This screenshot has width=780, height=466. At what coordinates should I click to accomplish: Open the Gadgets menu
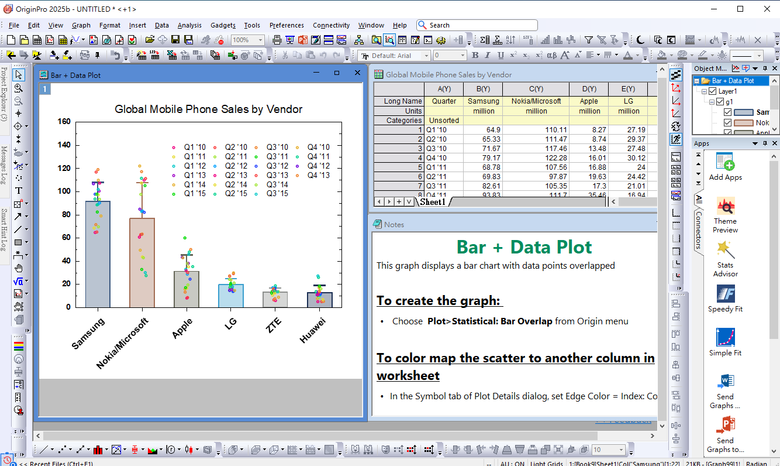(x=223, y=25)
